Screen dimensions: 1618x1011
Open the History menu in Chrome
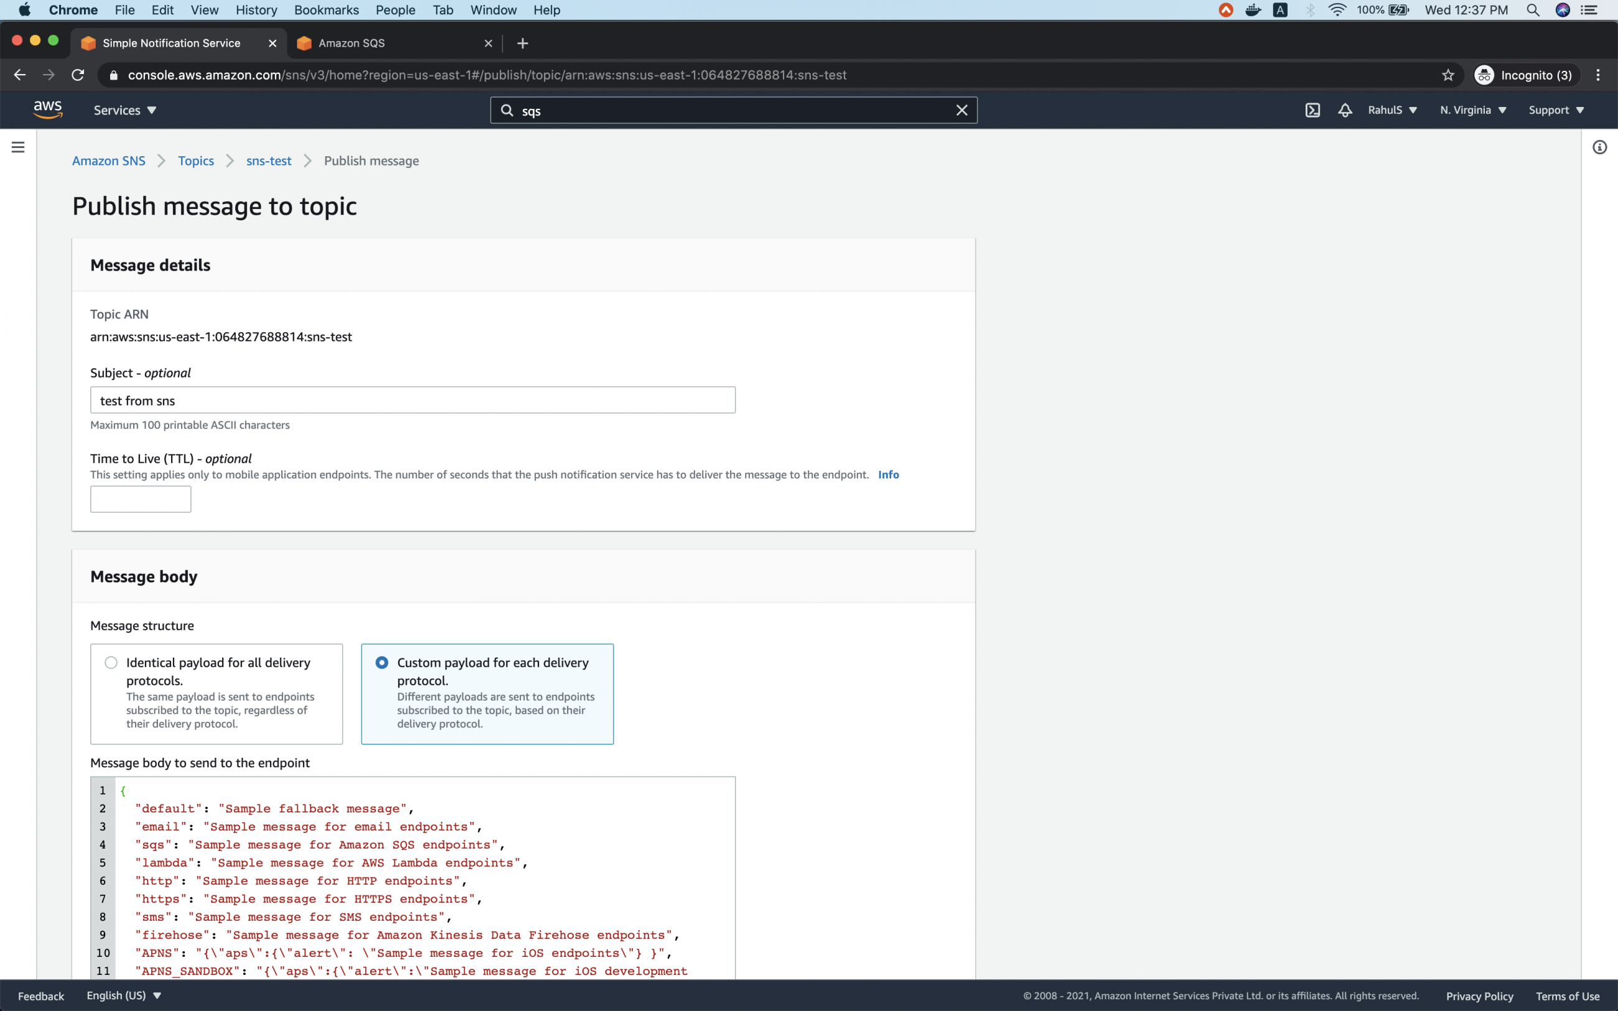click(x=256, y=10)
